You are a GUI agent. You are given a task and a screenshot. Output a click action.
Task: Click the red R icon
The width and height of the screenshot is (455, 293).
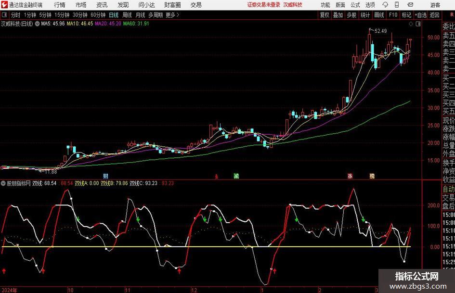click(453, 15)
